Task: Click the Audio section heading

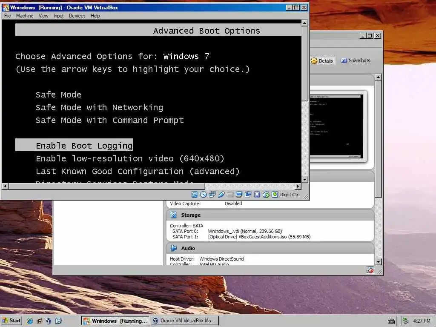Action: [x=188, y=248]
